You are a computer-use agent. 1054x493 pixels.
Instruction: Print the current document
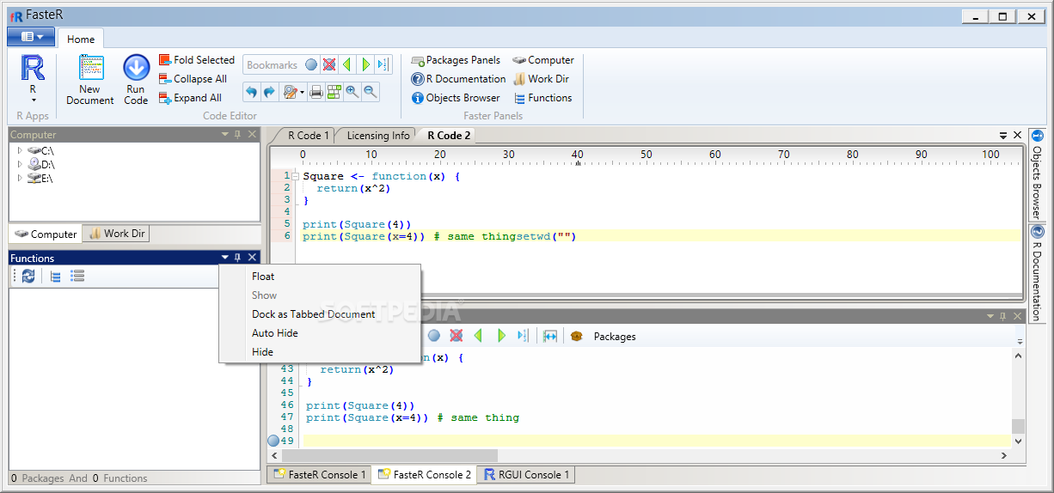[x=316, y=92]
